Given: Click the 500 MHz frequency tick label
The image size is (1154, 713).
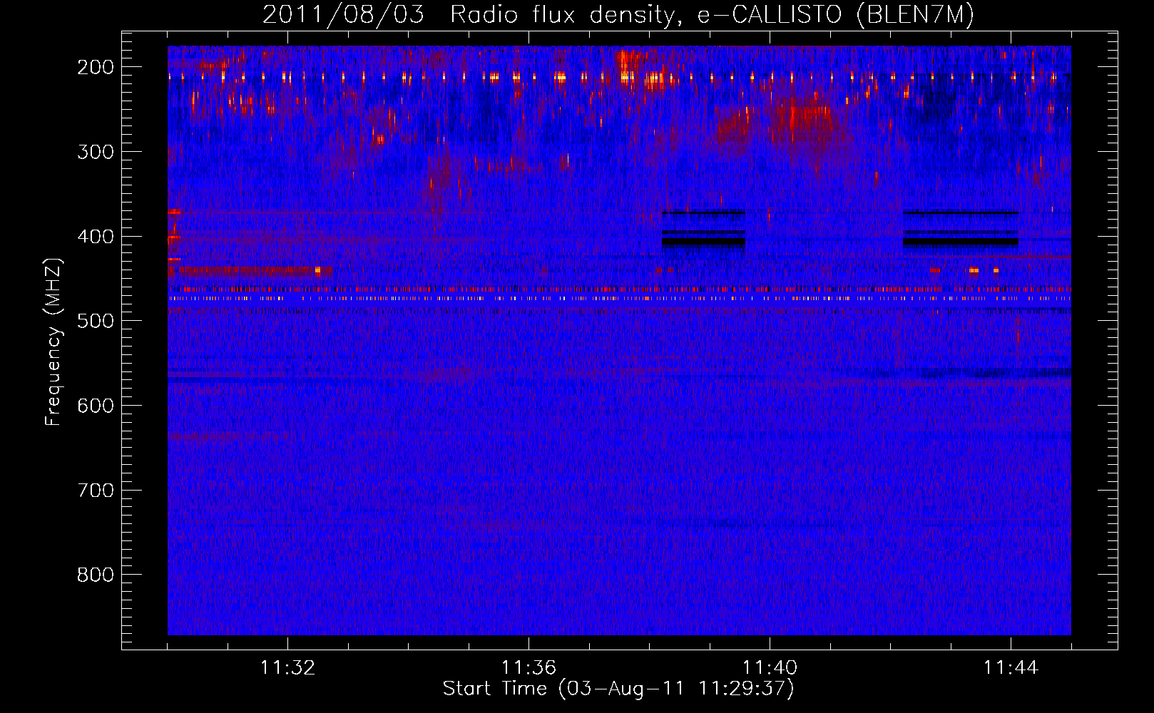Looking at the screenshot, I should pyautogui.click(x=95, y=321).
